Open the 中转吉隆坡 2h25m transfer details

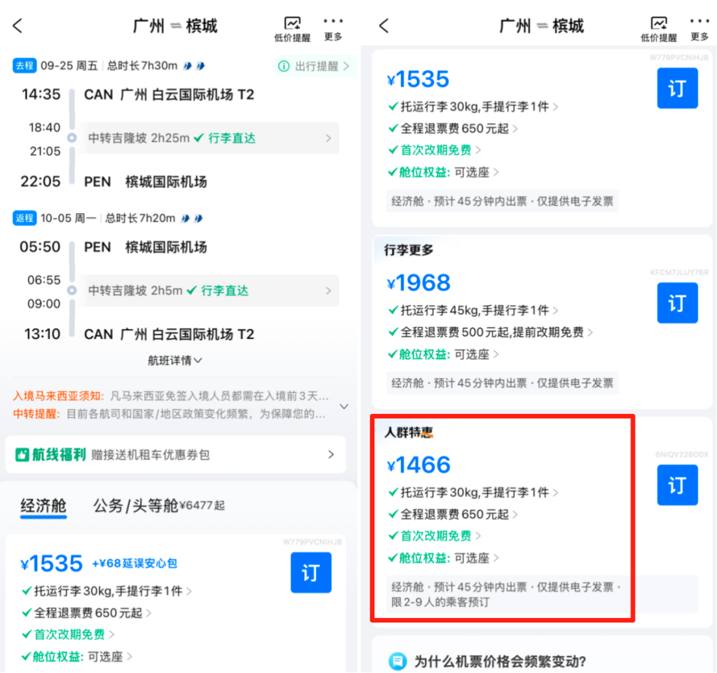coord(210,138)
